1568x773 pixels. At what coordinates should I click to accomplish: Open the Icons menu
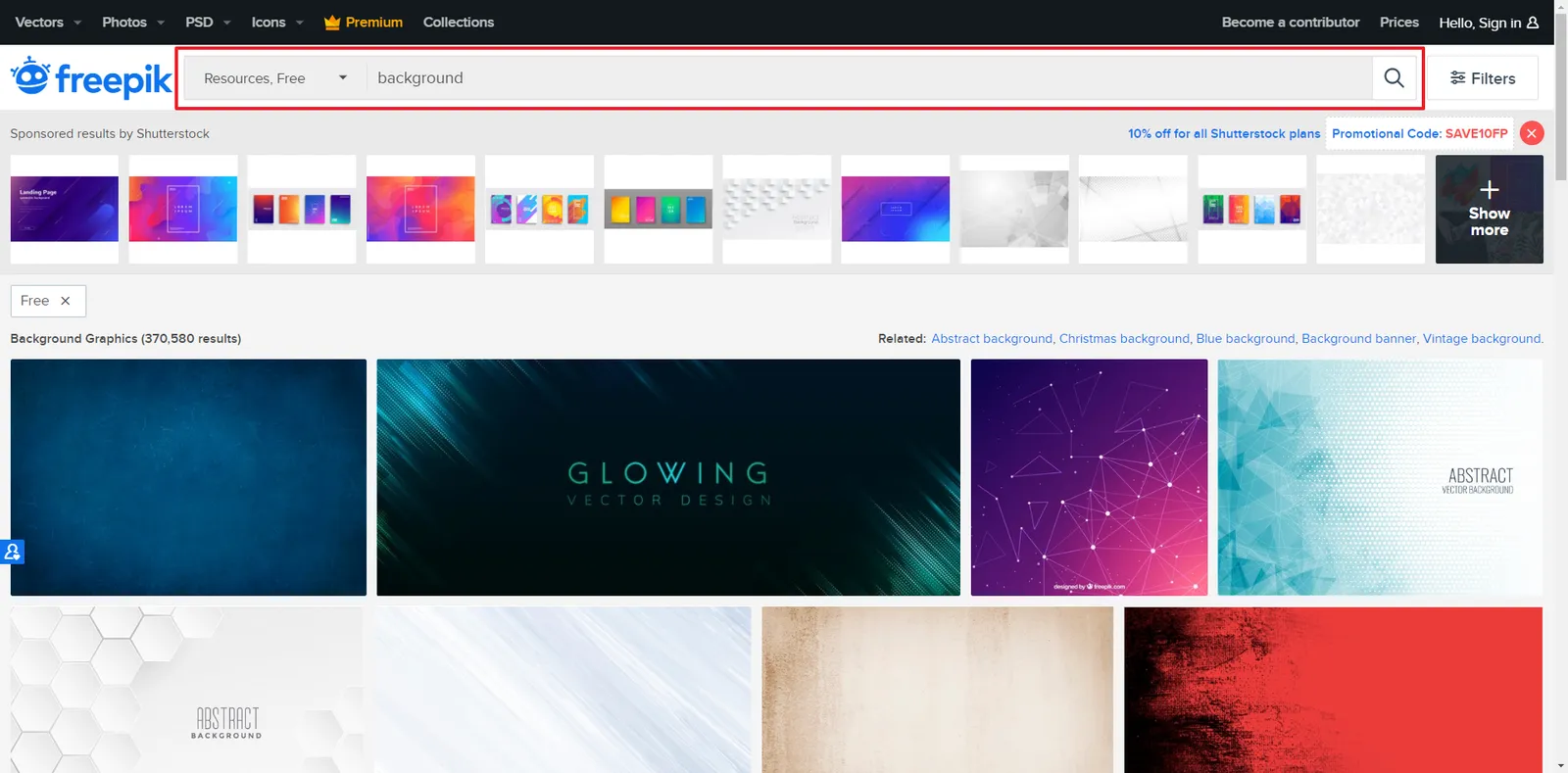[277, 23]
